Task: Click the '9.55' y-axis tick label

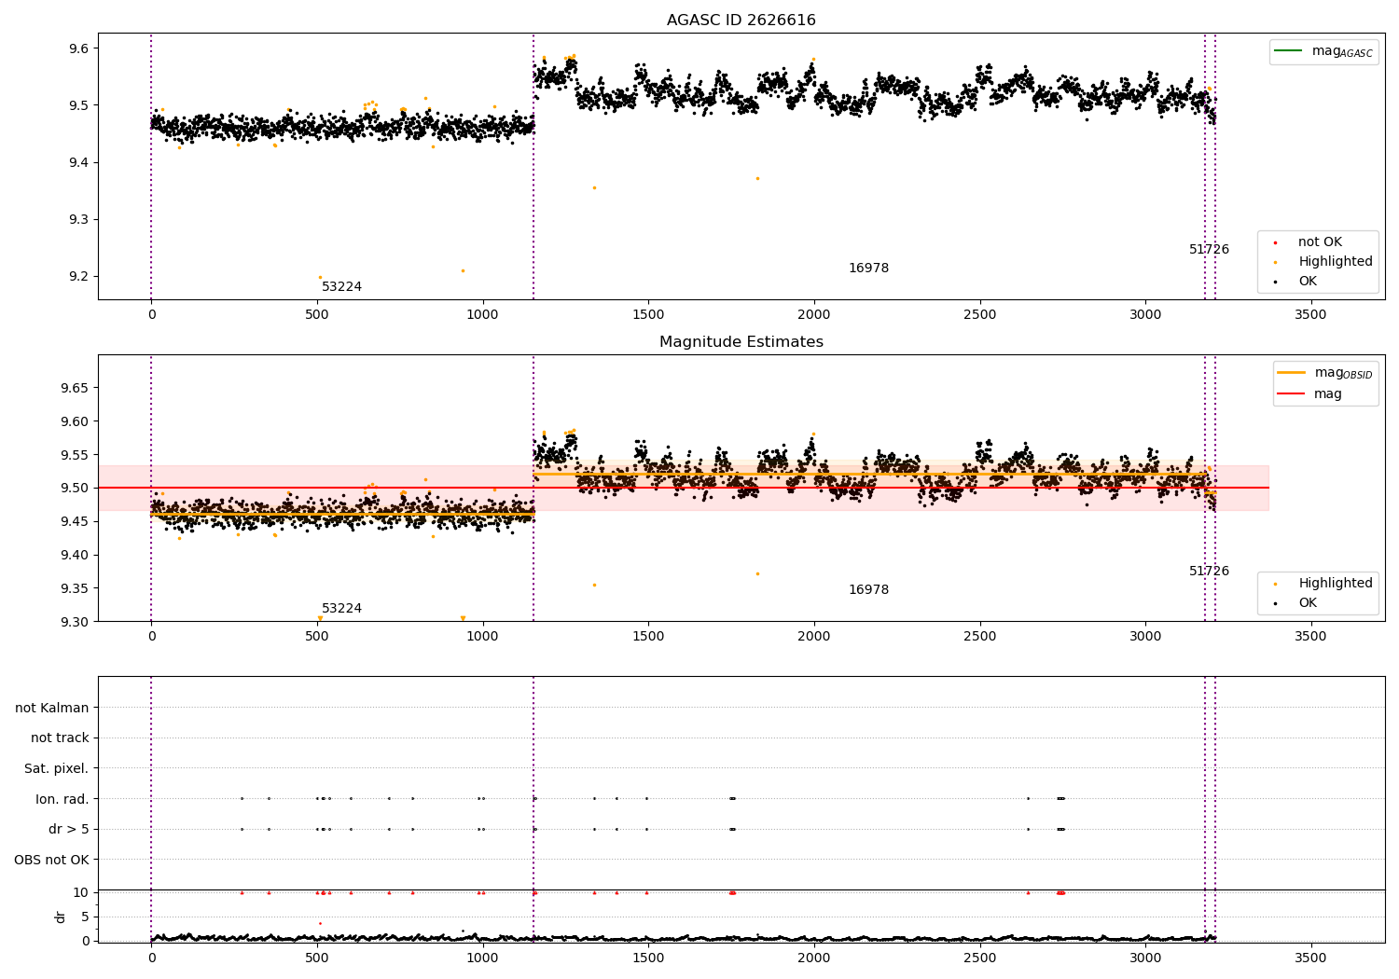Action: click(75, 455)
